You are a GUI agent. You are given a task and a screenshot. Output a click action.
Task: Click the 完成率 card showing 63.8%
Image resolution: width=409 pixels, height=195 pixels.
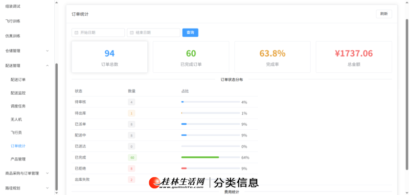click(x=272, y=57)
